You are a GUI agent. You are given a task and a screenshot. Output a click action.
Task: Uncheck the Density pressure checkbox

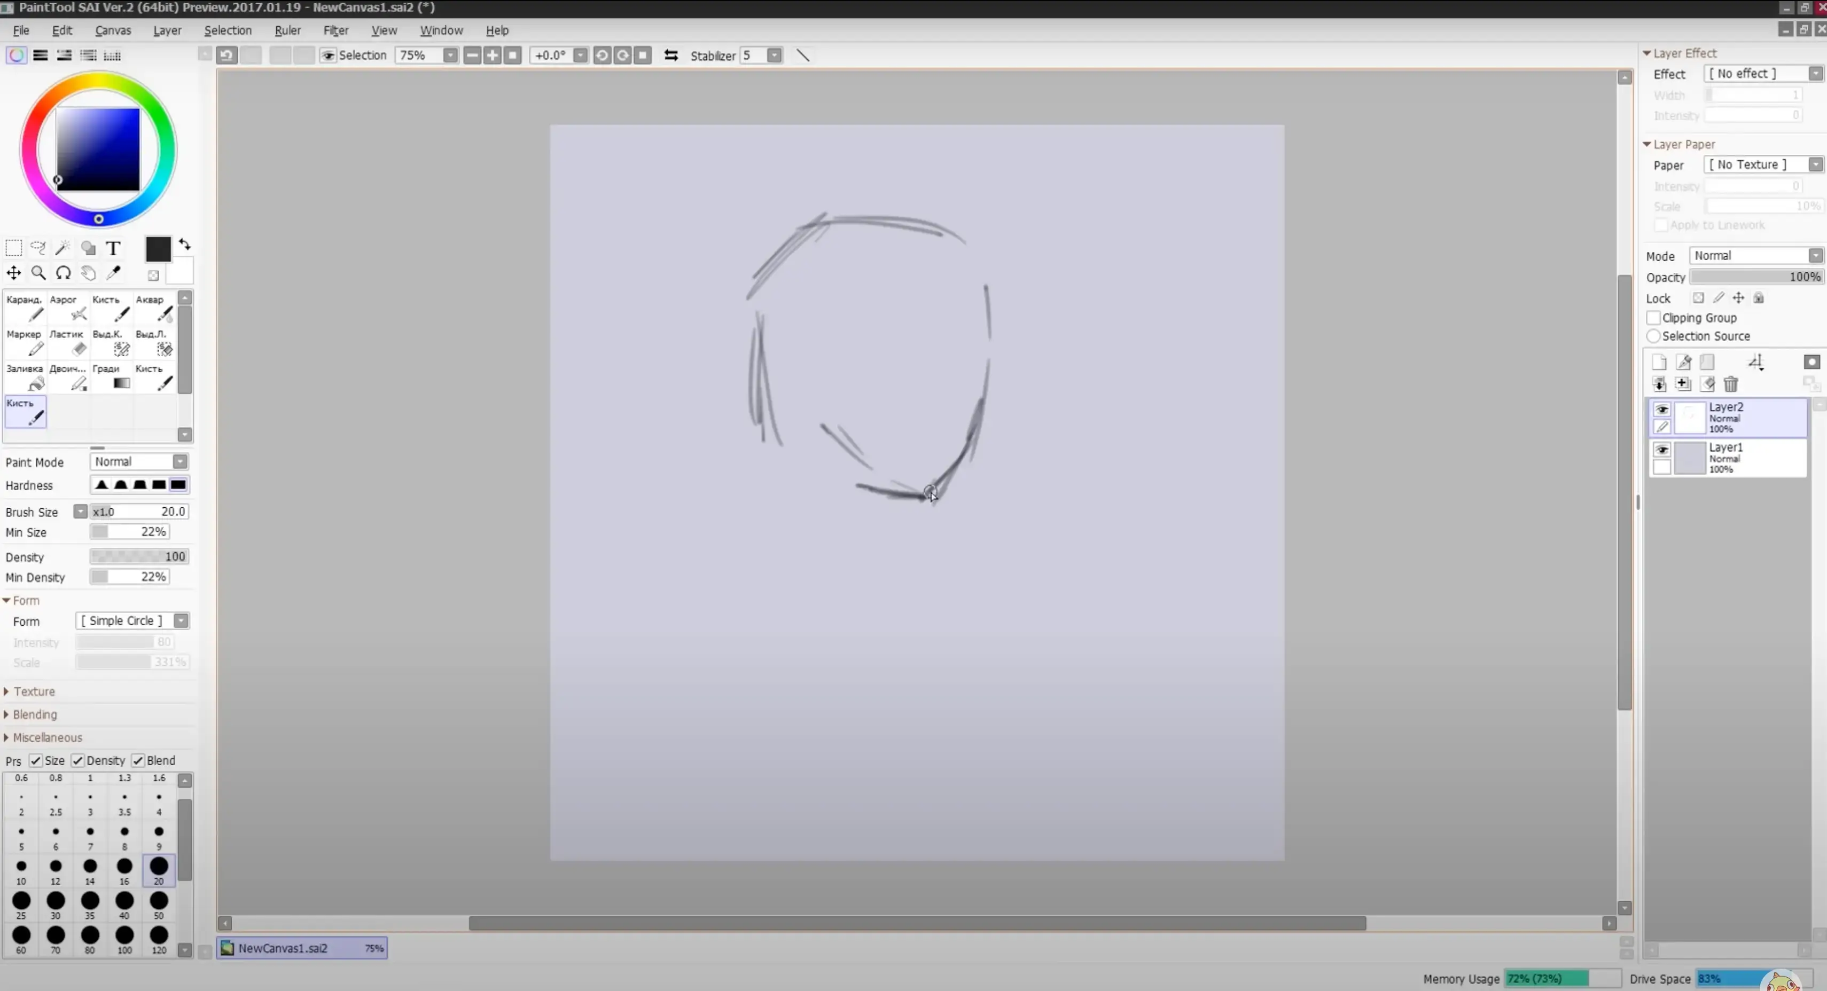pyautogui.click(x=78, y=760)
